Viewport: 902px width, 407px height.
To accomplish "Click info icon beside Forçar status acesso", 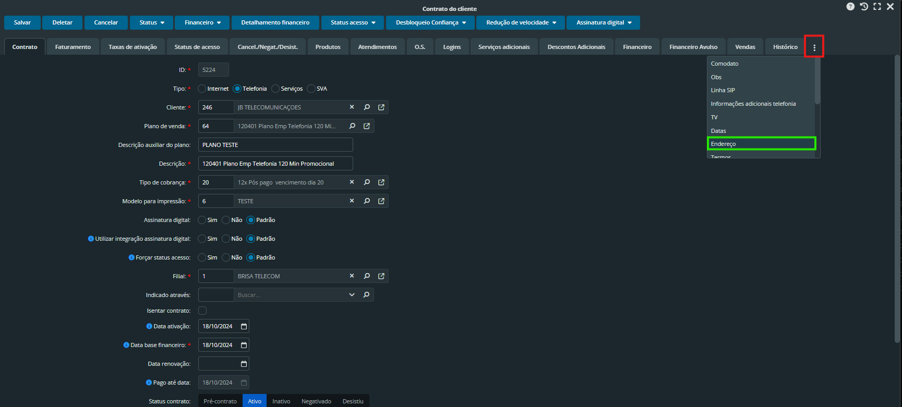I will [x=131, y=257].
